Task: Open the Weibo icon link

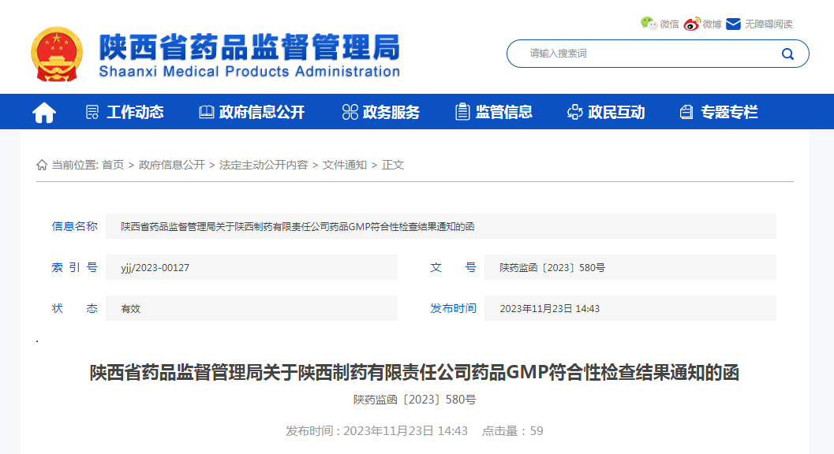Action: pyautogui.click(x=692, y=24)
